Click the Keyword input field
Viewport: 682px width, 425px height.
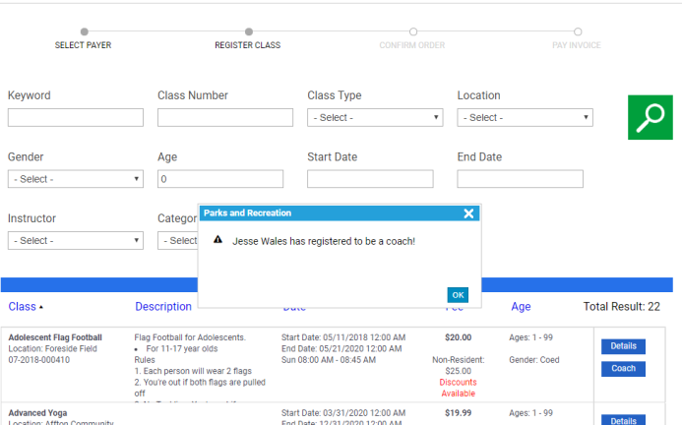76,118
